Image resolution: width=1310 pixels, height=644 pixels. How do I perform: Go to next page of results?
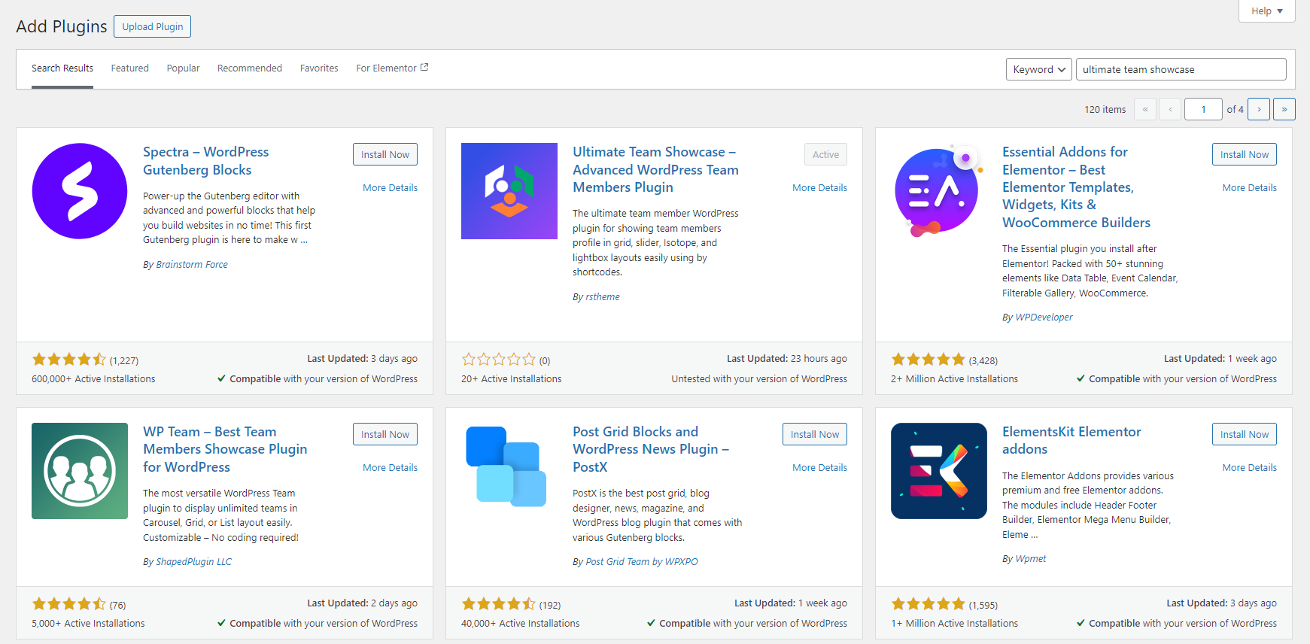1259,109
